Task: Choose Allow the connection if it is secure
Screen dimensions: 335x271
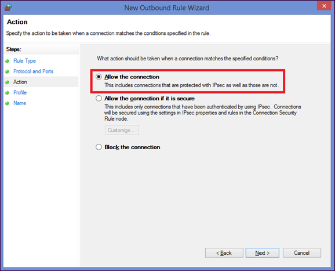Action: coord(99,99)
